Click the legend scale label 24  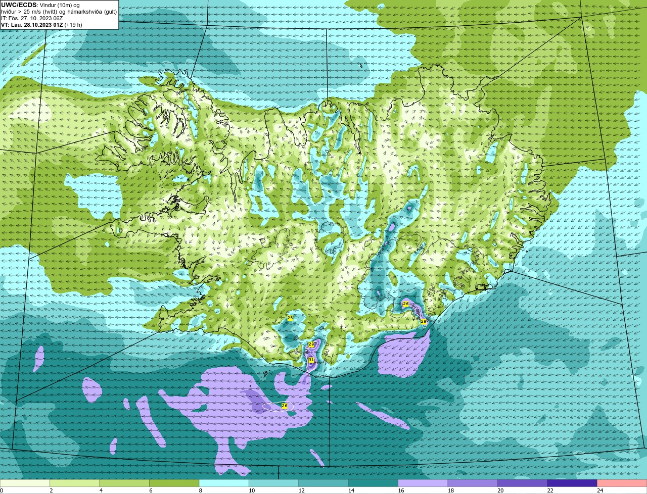tap(600, 490)
